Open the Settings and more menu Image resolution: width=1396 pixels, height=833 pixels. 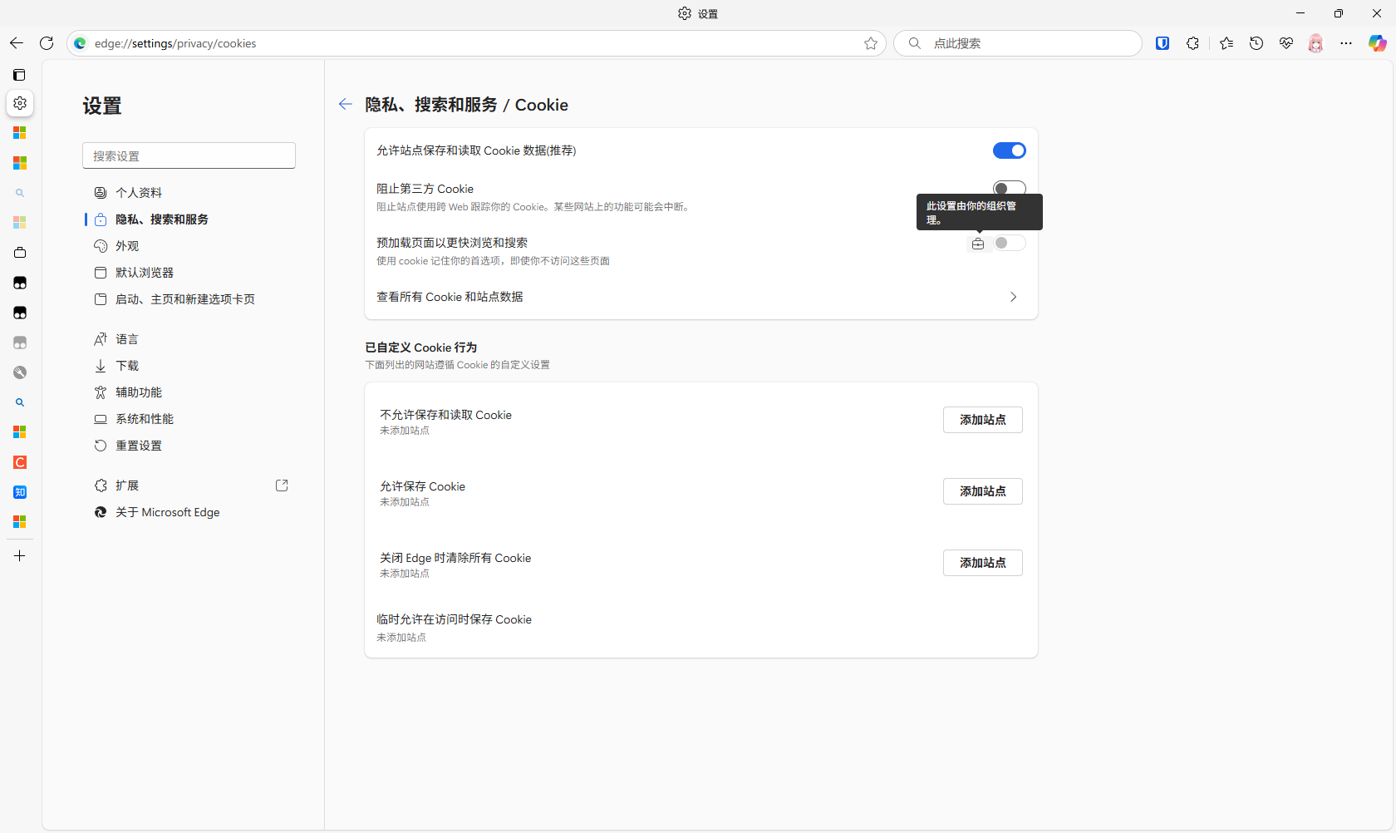[x=1347, y=43]
